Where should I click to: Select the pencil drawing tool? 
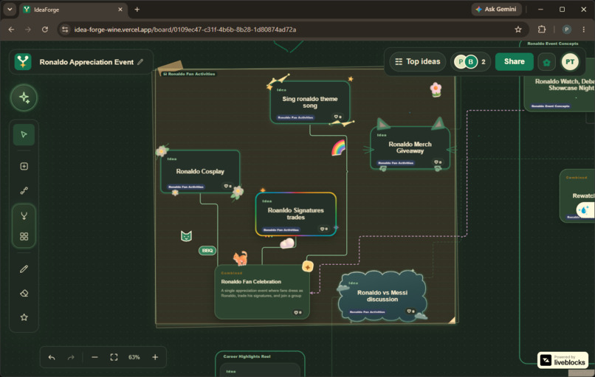point(24,269)
